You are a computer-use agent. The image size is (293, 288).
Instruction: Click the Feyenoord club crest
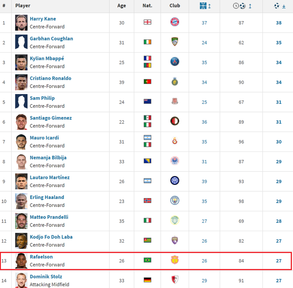click(x=175, y=121)
